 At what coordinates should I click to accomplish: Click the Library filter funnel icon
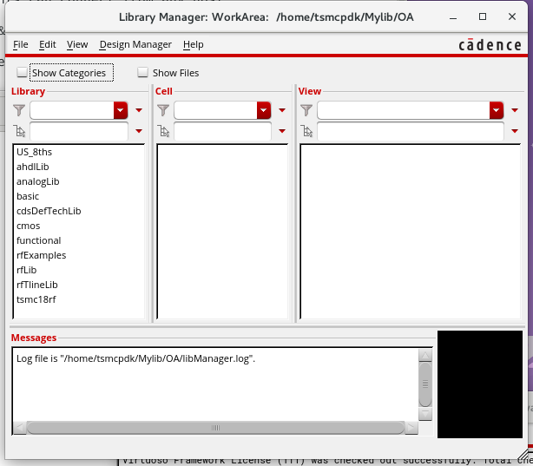[x=19, y=110]
